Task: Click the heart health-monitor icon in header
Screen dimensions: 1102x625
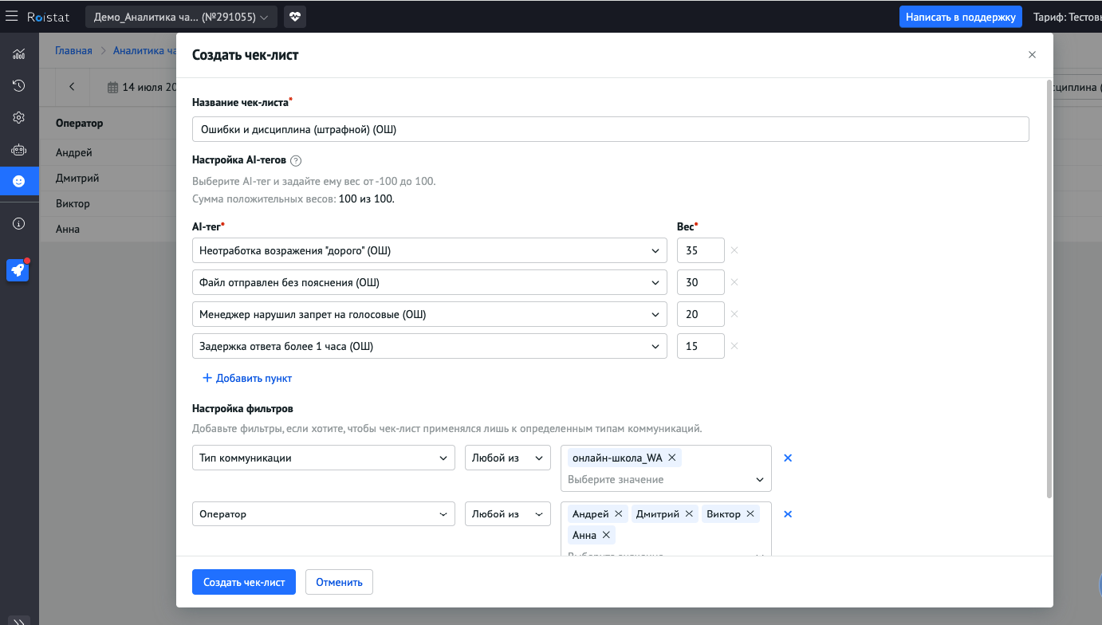Action: tap(294, 17)
